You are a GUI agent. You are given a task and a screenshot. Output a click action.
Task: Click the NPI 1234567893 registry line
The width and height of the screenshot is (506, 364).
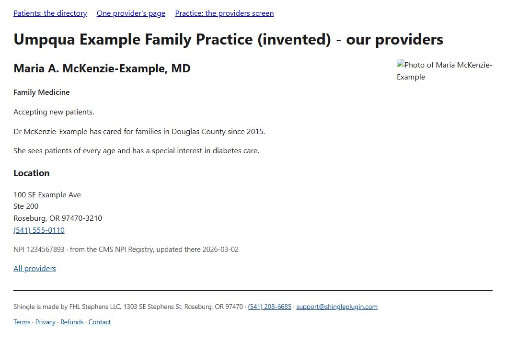126,250
